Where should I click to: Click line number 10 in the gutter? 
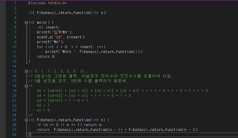click(x=14, y=47)
